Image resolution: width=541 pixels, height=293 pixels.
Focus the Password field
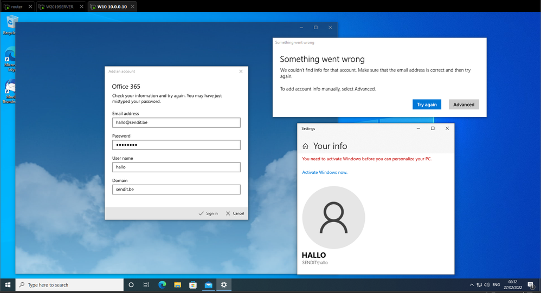(176, 145)
